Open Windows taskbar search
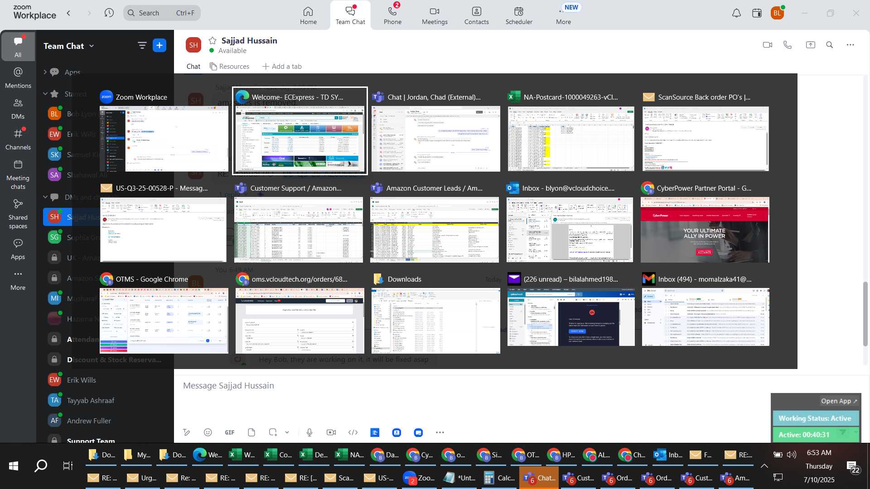The width and height of the screenshot is (870, 489). (41, 465)
